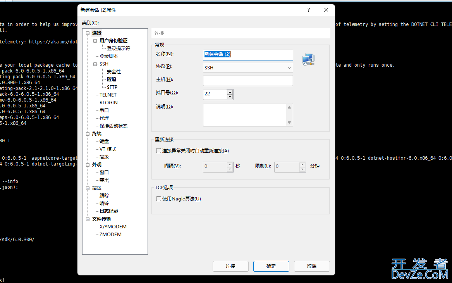Viewport: 452px width, 283px height.
Task: Toggle 使用Nagle算法 checkbox
Action: pyautogui.click(x=158, y=198)
